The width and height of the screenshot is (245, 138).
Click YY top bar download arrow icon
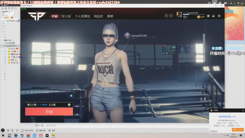pyautogui.click(x=231, y=3)
